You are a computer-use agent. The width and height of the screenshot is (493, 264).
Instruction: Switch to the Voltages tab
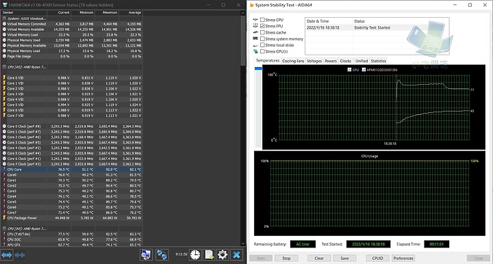point(314,61)
